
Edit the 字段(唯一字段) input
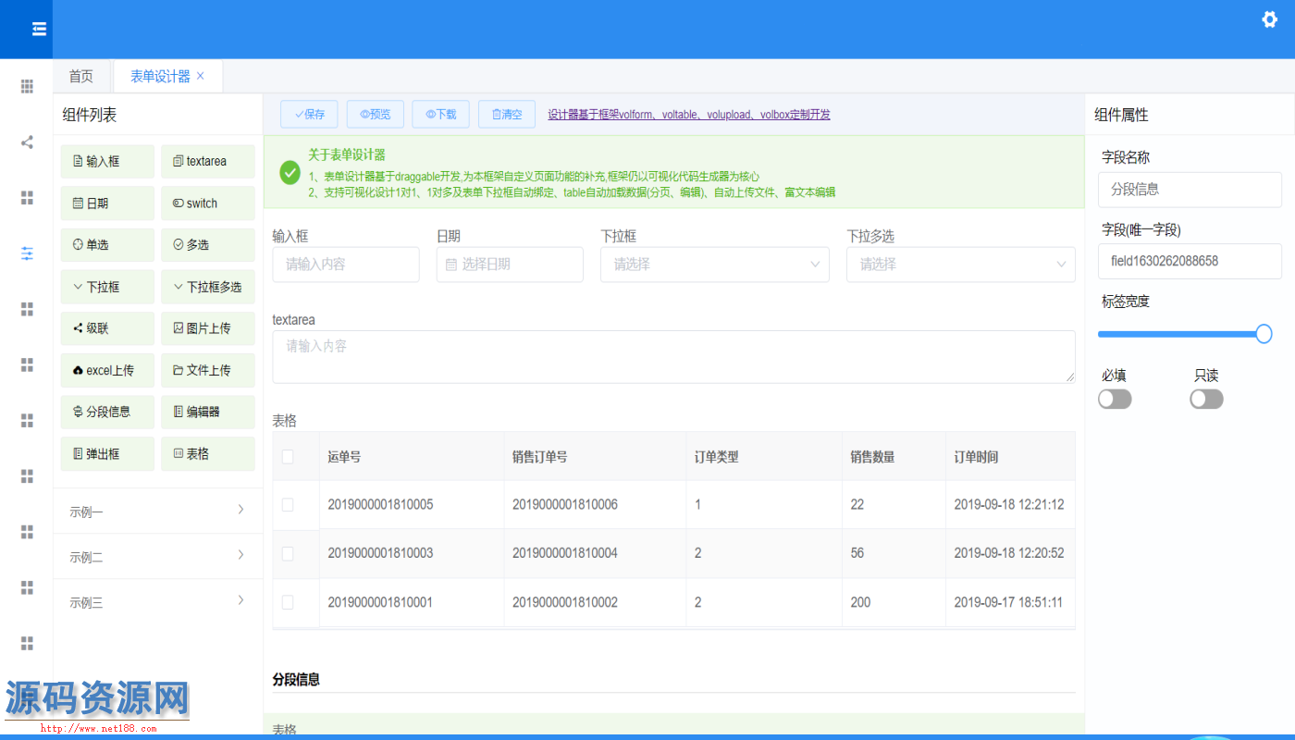tap(1190, 261)
